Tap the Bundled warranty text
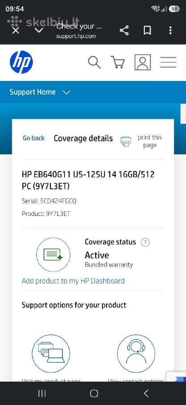Screen dimensions: 186x405 [x=109, y=265]
